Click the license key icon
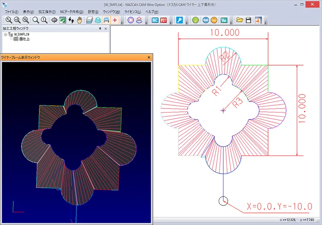This screenshot has width=322, height=225. click(x=180, y=20)
